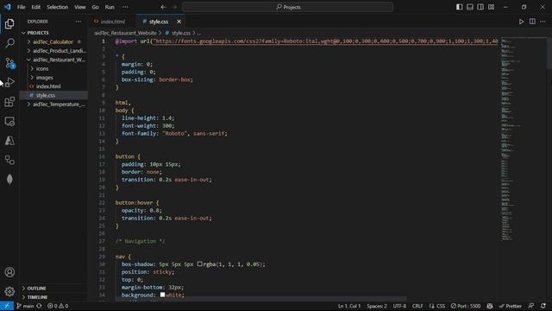Toggle the bottom panel layout icon

(x=469, y=7)
